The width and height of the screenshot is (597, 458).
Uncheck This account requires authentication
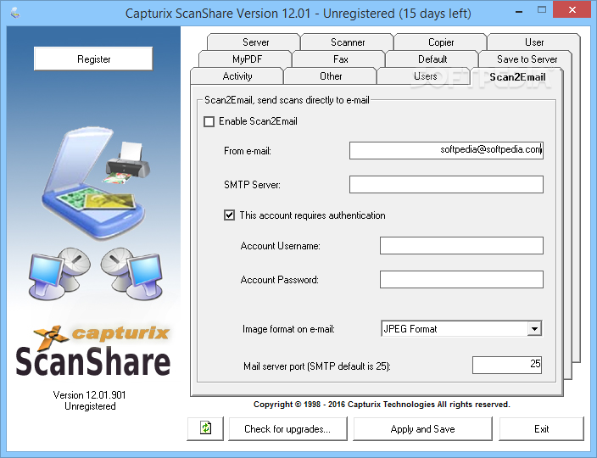229,215
